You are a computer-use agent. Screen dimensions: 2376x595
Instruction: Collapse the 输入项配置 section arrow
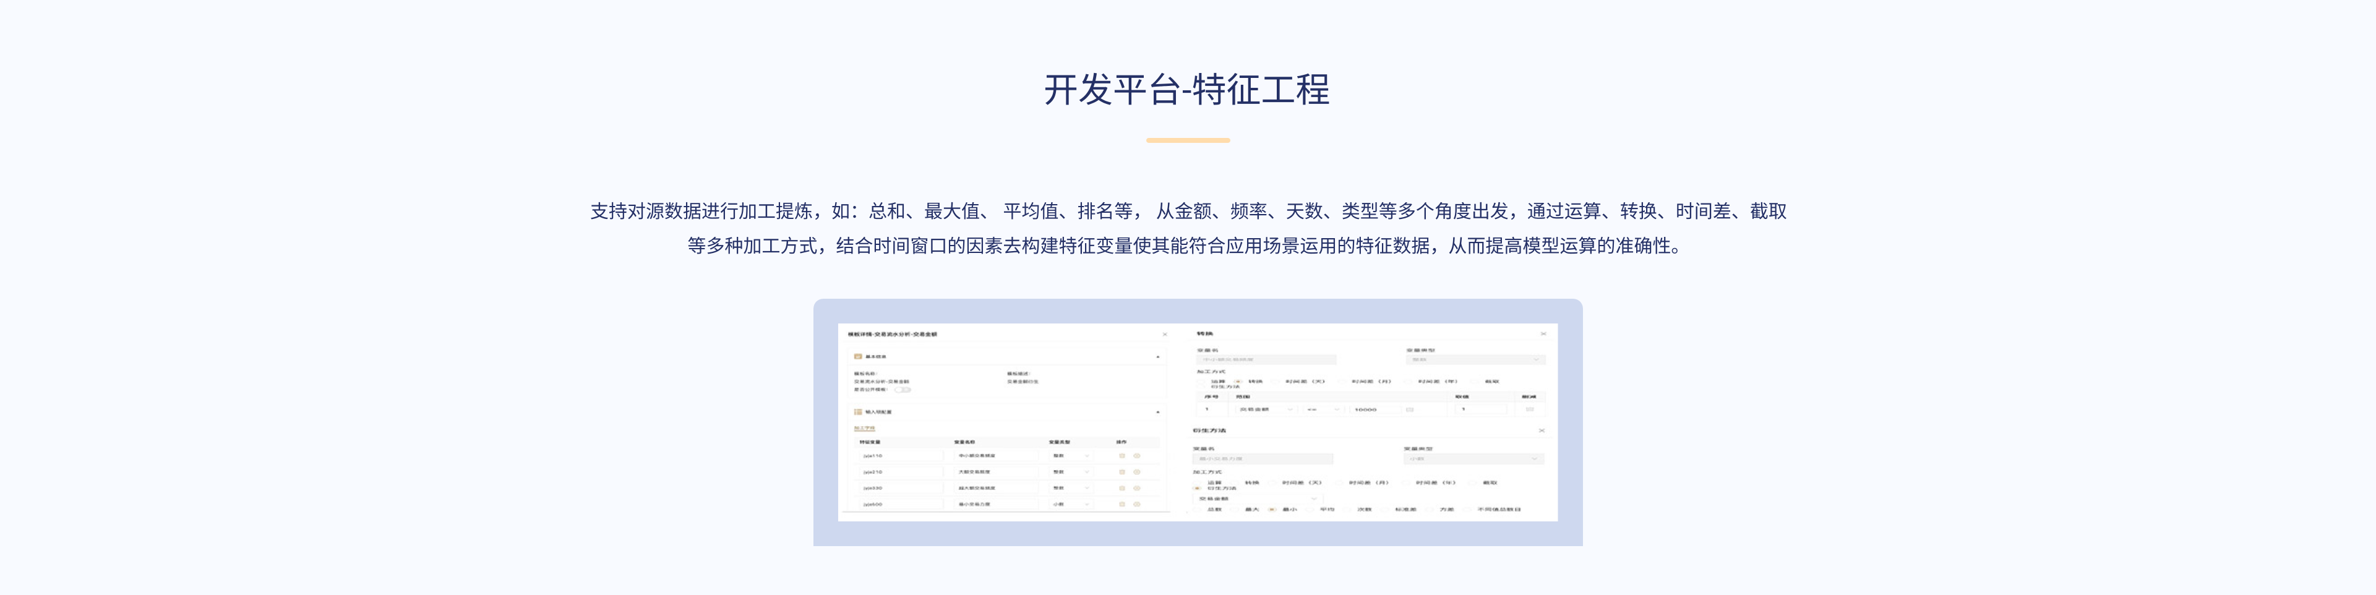1159,413
